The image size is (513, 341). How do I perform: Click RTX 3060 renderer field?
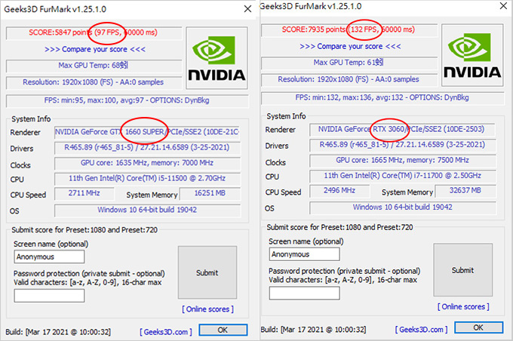(402, 129)
